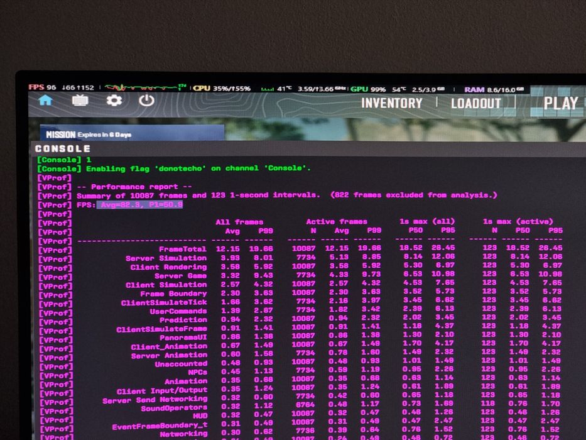
Task: Click the ClientSimulateTick row label
Action: (x=164, y=302)
